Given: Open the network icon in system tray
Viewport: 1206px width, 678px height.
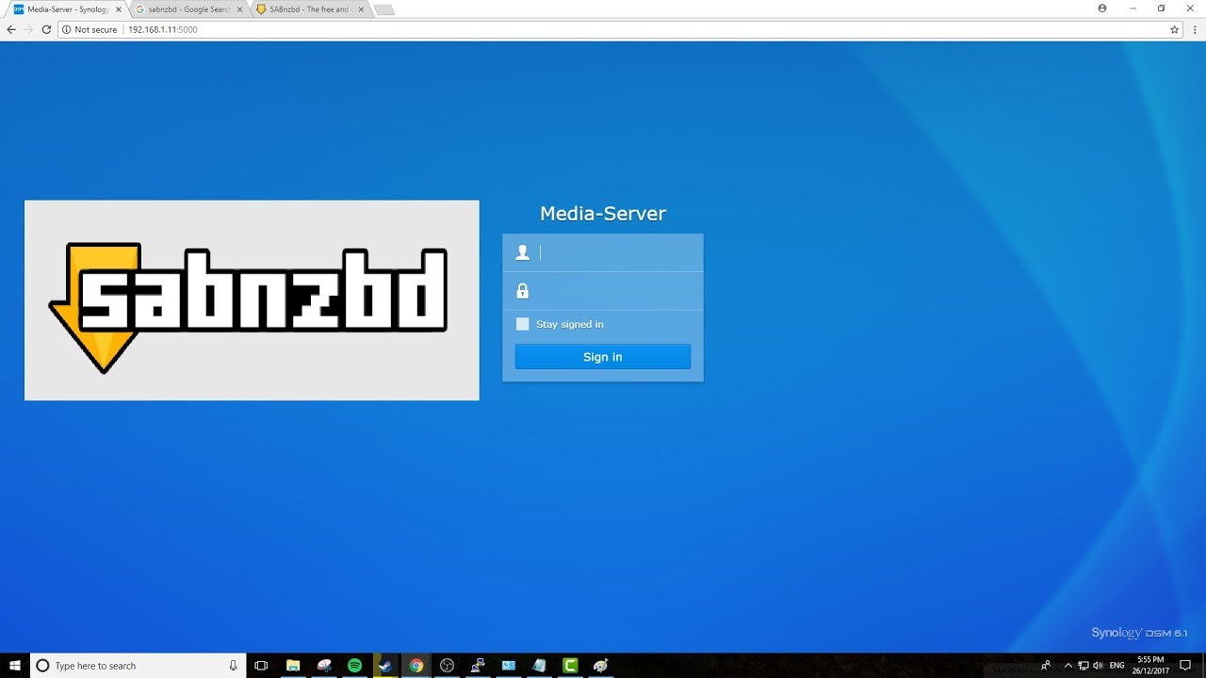Looking at the screenshot, I should (x=1084, y=666).
